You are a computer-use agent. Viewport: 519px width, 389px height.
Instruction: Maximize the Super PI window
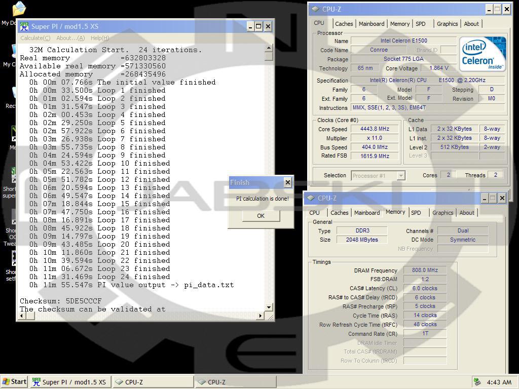[x=259, y=26]
